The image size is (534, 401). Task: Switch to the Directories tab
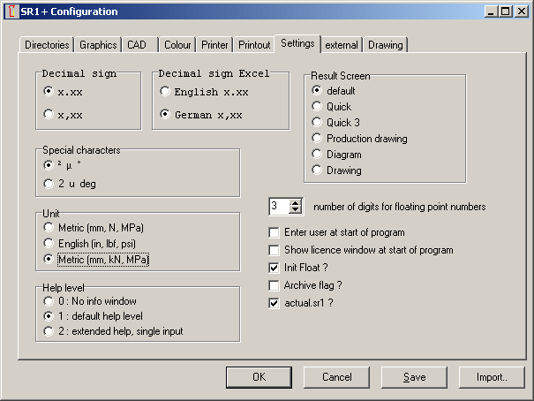click(46, 45)
